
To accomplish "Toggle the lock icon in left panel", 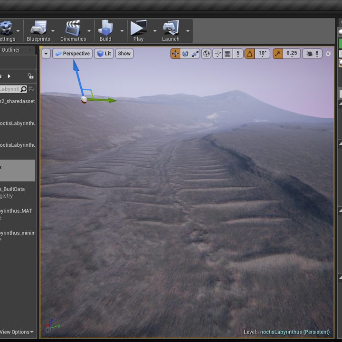I will (30, 76).
